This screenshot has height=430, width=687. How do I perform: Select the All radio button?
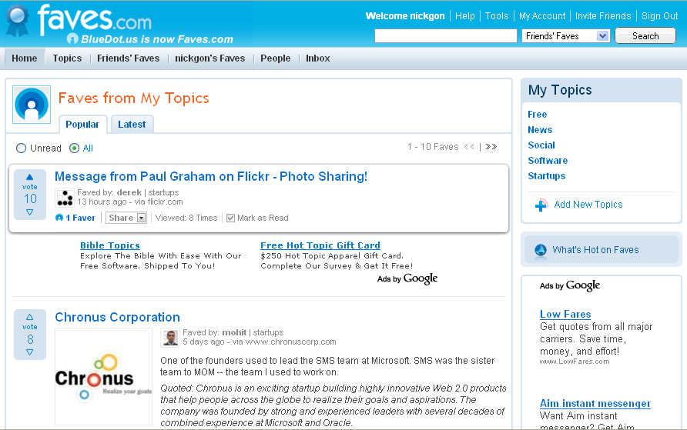tap(75, 148)
